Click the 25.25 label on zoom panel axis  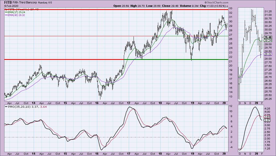point(268,99)
